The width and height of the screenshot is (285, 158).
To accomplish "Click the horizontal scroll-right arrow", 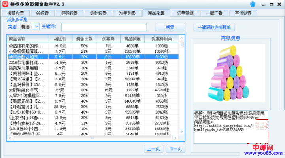I will pos(175,138).
